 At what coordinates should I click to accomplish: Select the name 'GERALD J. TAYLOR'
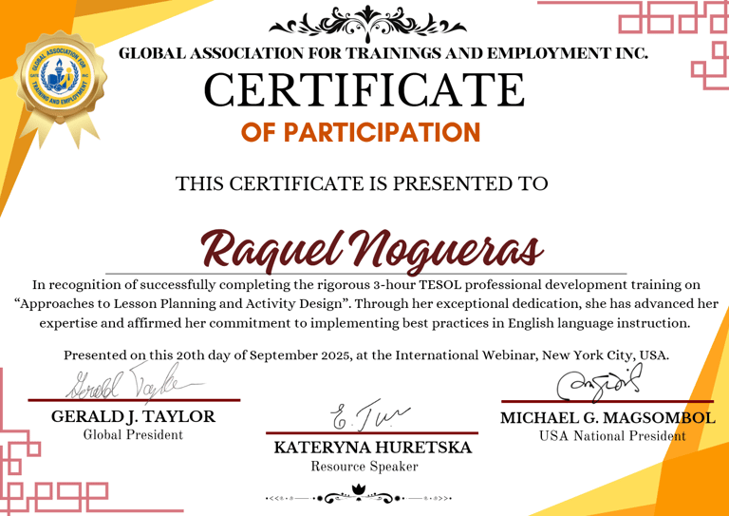pos(134,416)
